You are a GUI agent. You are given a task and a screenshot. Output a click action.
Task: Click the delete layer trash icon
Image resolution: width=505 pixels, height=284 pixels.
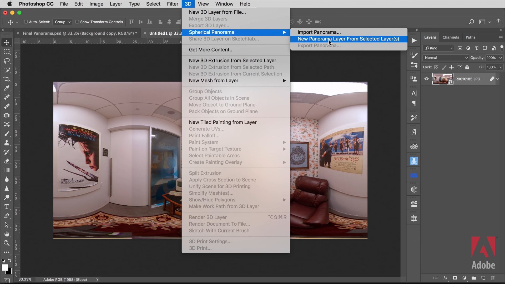tap(493, 278)
